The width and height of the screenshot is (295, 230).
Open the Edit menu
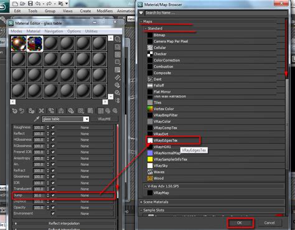point(17,11)
